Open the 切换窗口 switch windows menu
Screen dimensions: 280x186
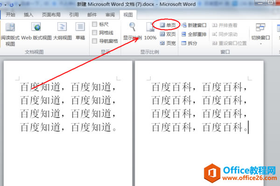(260, 34)
